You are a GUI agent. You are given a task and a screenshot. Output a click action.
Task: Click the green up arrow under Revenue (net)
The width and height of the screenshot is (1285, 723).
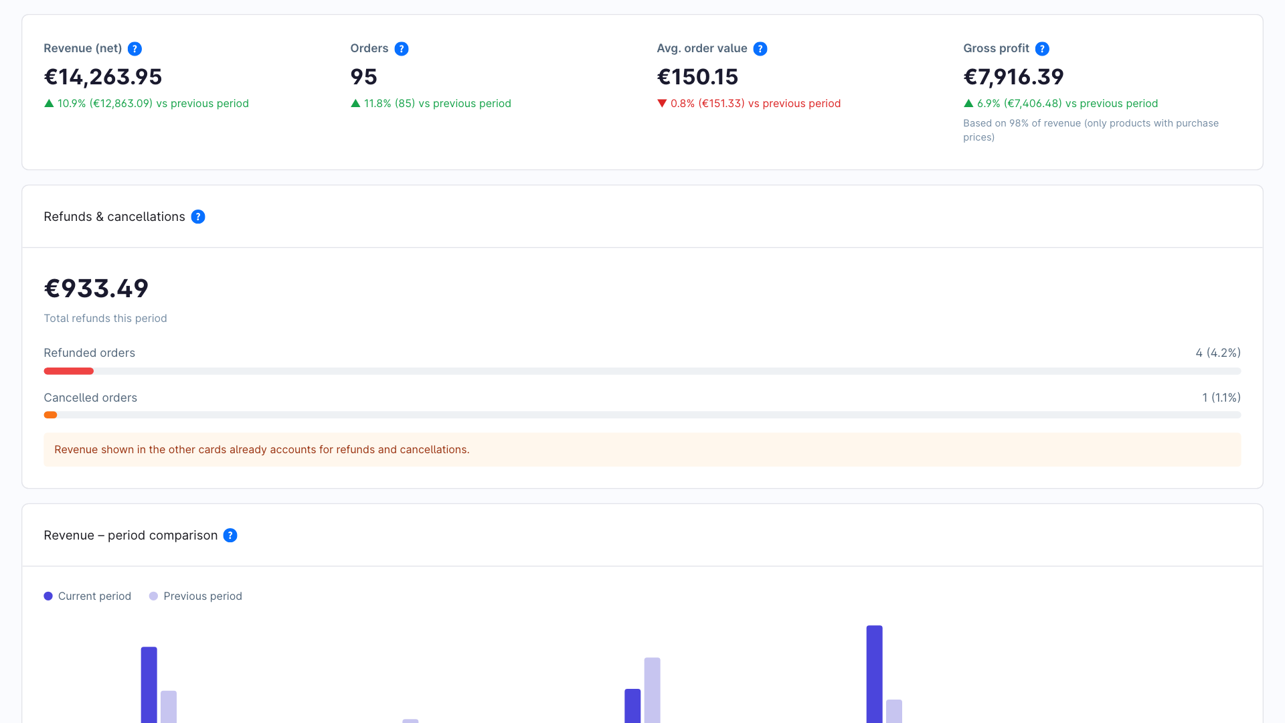point(49,103)
